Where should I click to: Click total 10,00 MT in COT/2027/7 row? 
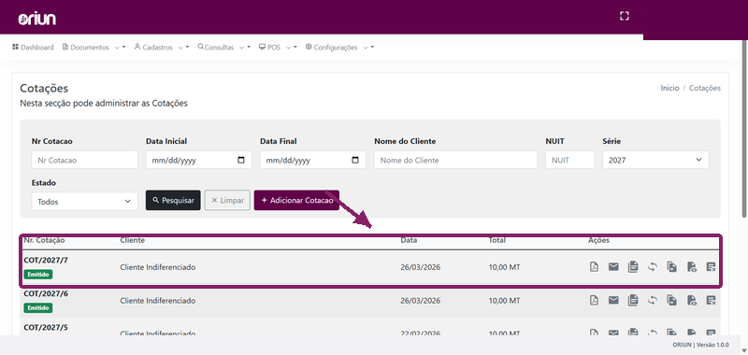(x=504, y=267)
